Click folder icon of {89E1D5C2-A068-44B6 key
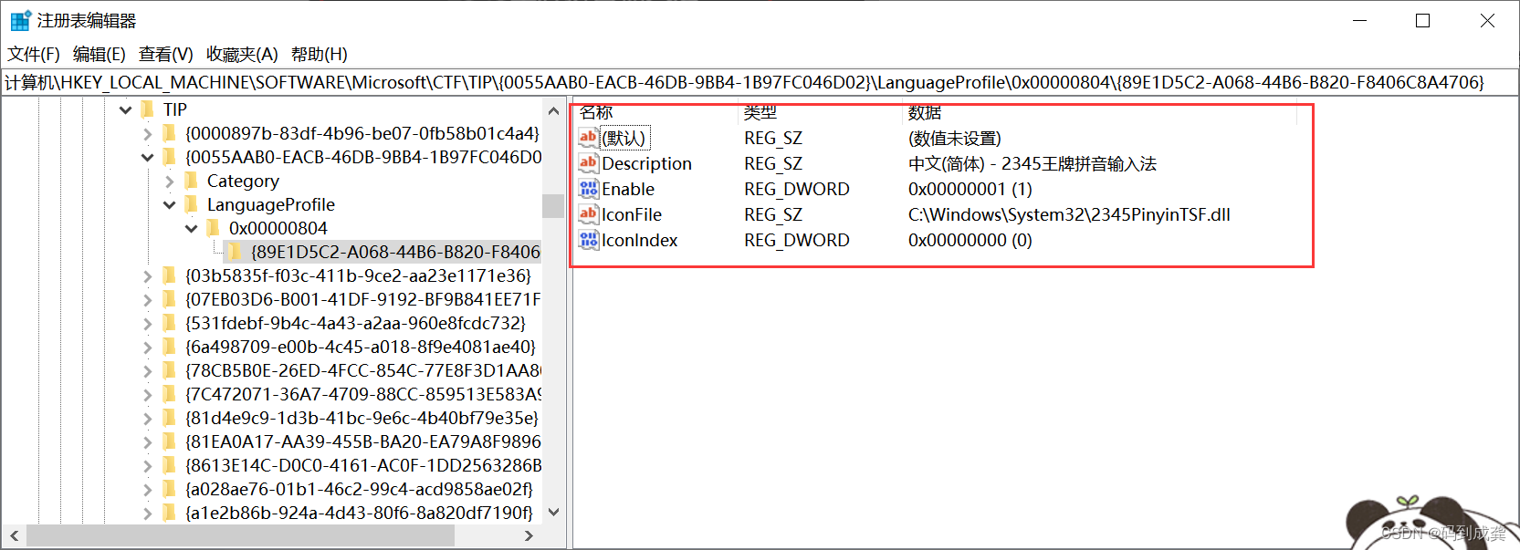This screenshot has height=550, width=1520. click(236, 252)
